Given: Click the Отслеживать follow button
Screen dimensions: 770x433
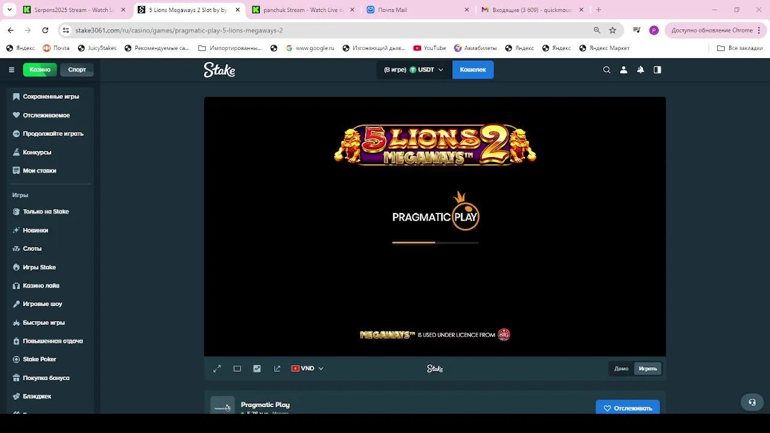Looking at the screenshot, I should (x=627, y=408).
